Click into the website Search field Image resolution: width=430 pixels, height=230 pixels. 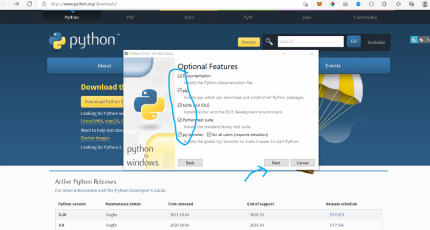tap(310, 42)
